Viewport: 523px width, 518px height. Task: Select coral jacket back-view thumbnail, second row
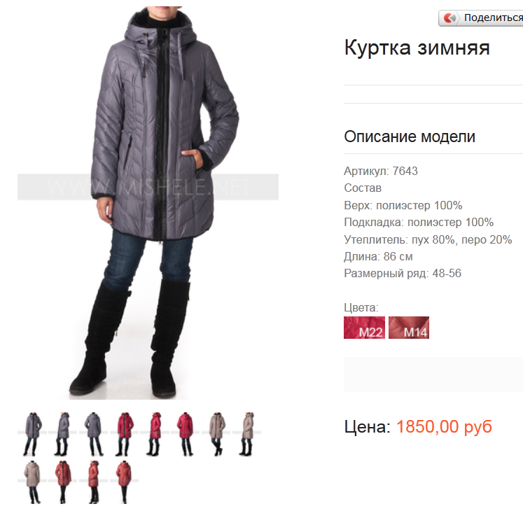pyautogui.click(x=124, y=482)
